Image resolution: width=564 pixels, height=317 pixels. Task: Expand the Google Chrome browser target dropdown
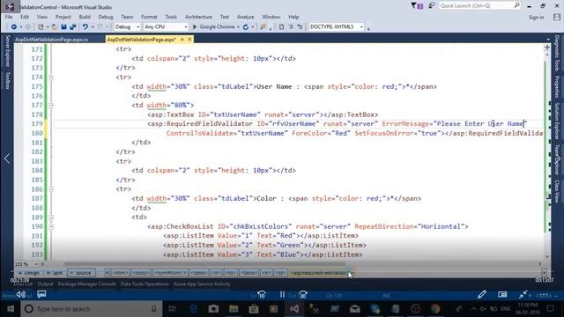238,27
